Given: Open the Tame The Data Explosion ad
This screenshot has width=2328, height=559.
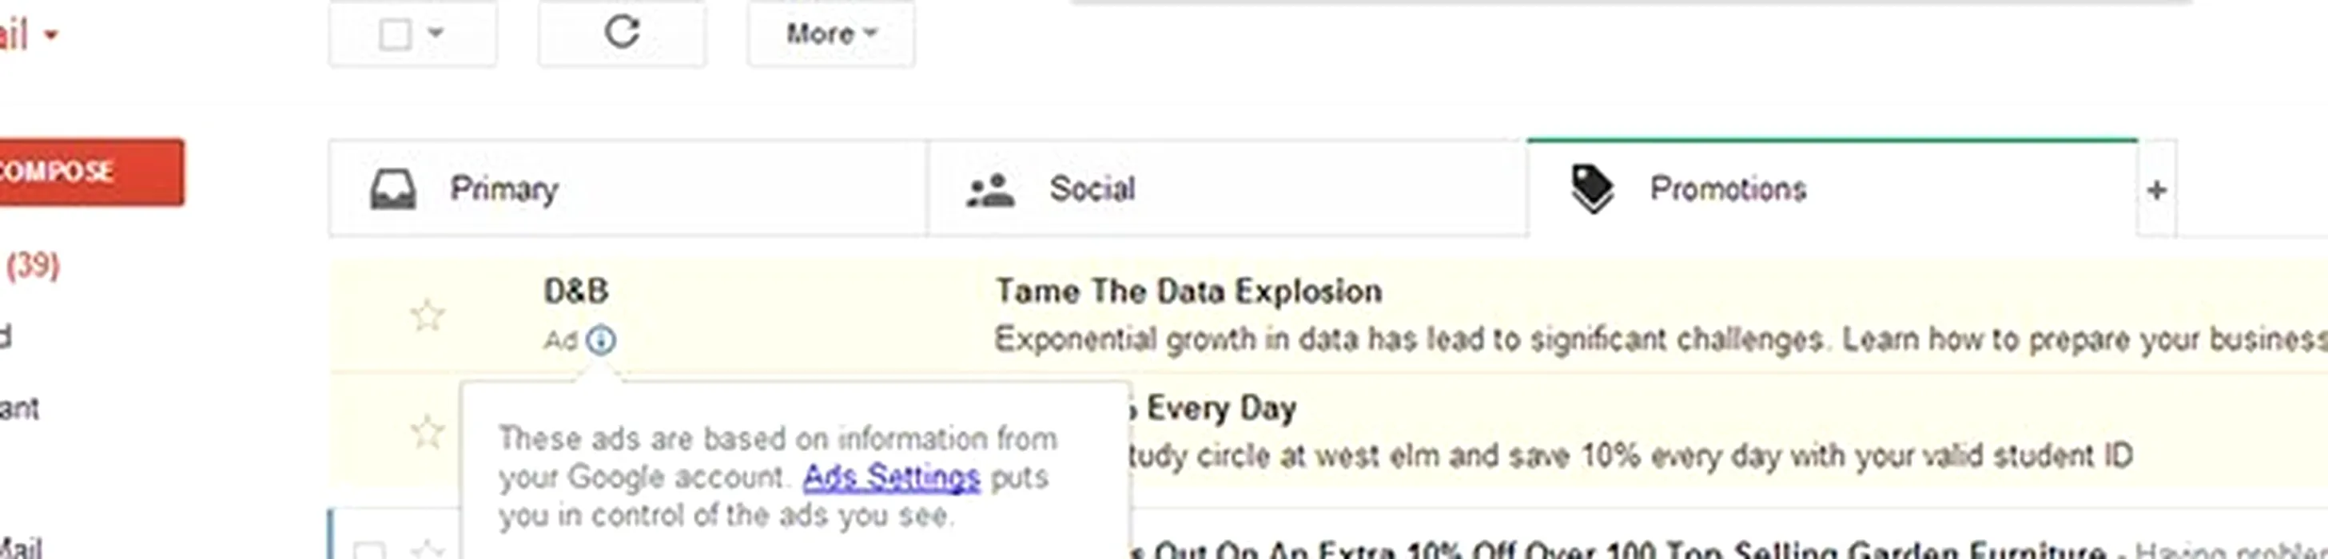Looking at the screenshot, I should tap(1188, 291).
